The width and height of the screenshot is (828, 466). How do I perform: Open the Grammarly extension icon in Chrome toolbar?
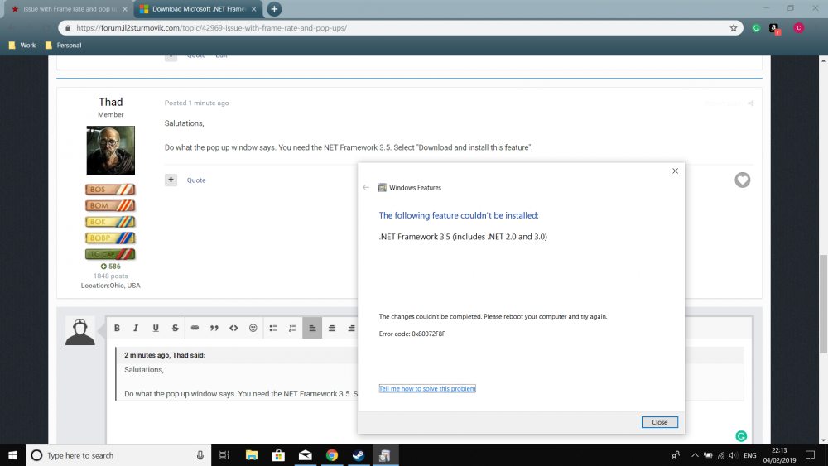pyautogui.click(x=756, y=28)
